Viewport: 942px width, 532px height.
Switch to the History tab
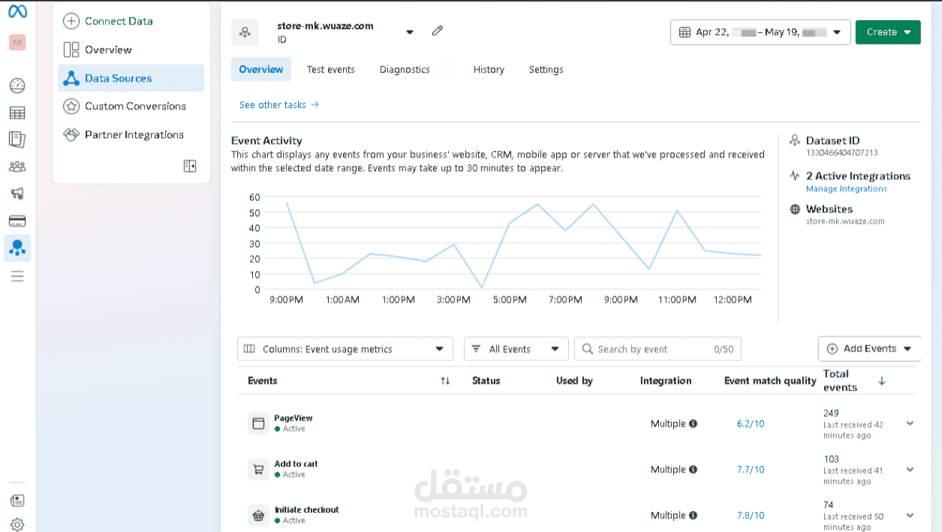pos(489,69)
